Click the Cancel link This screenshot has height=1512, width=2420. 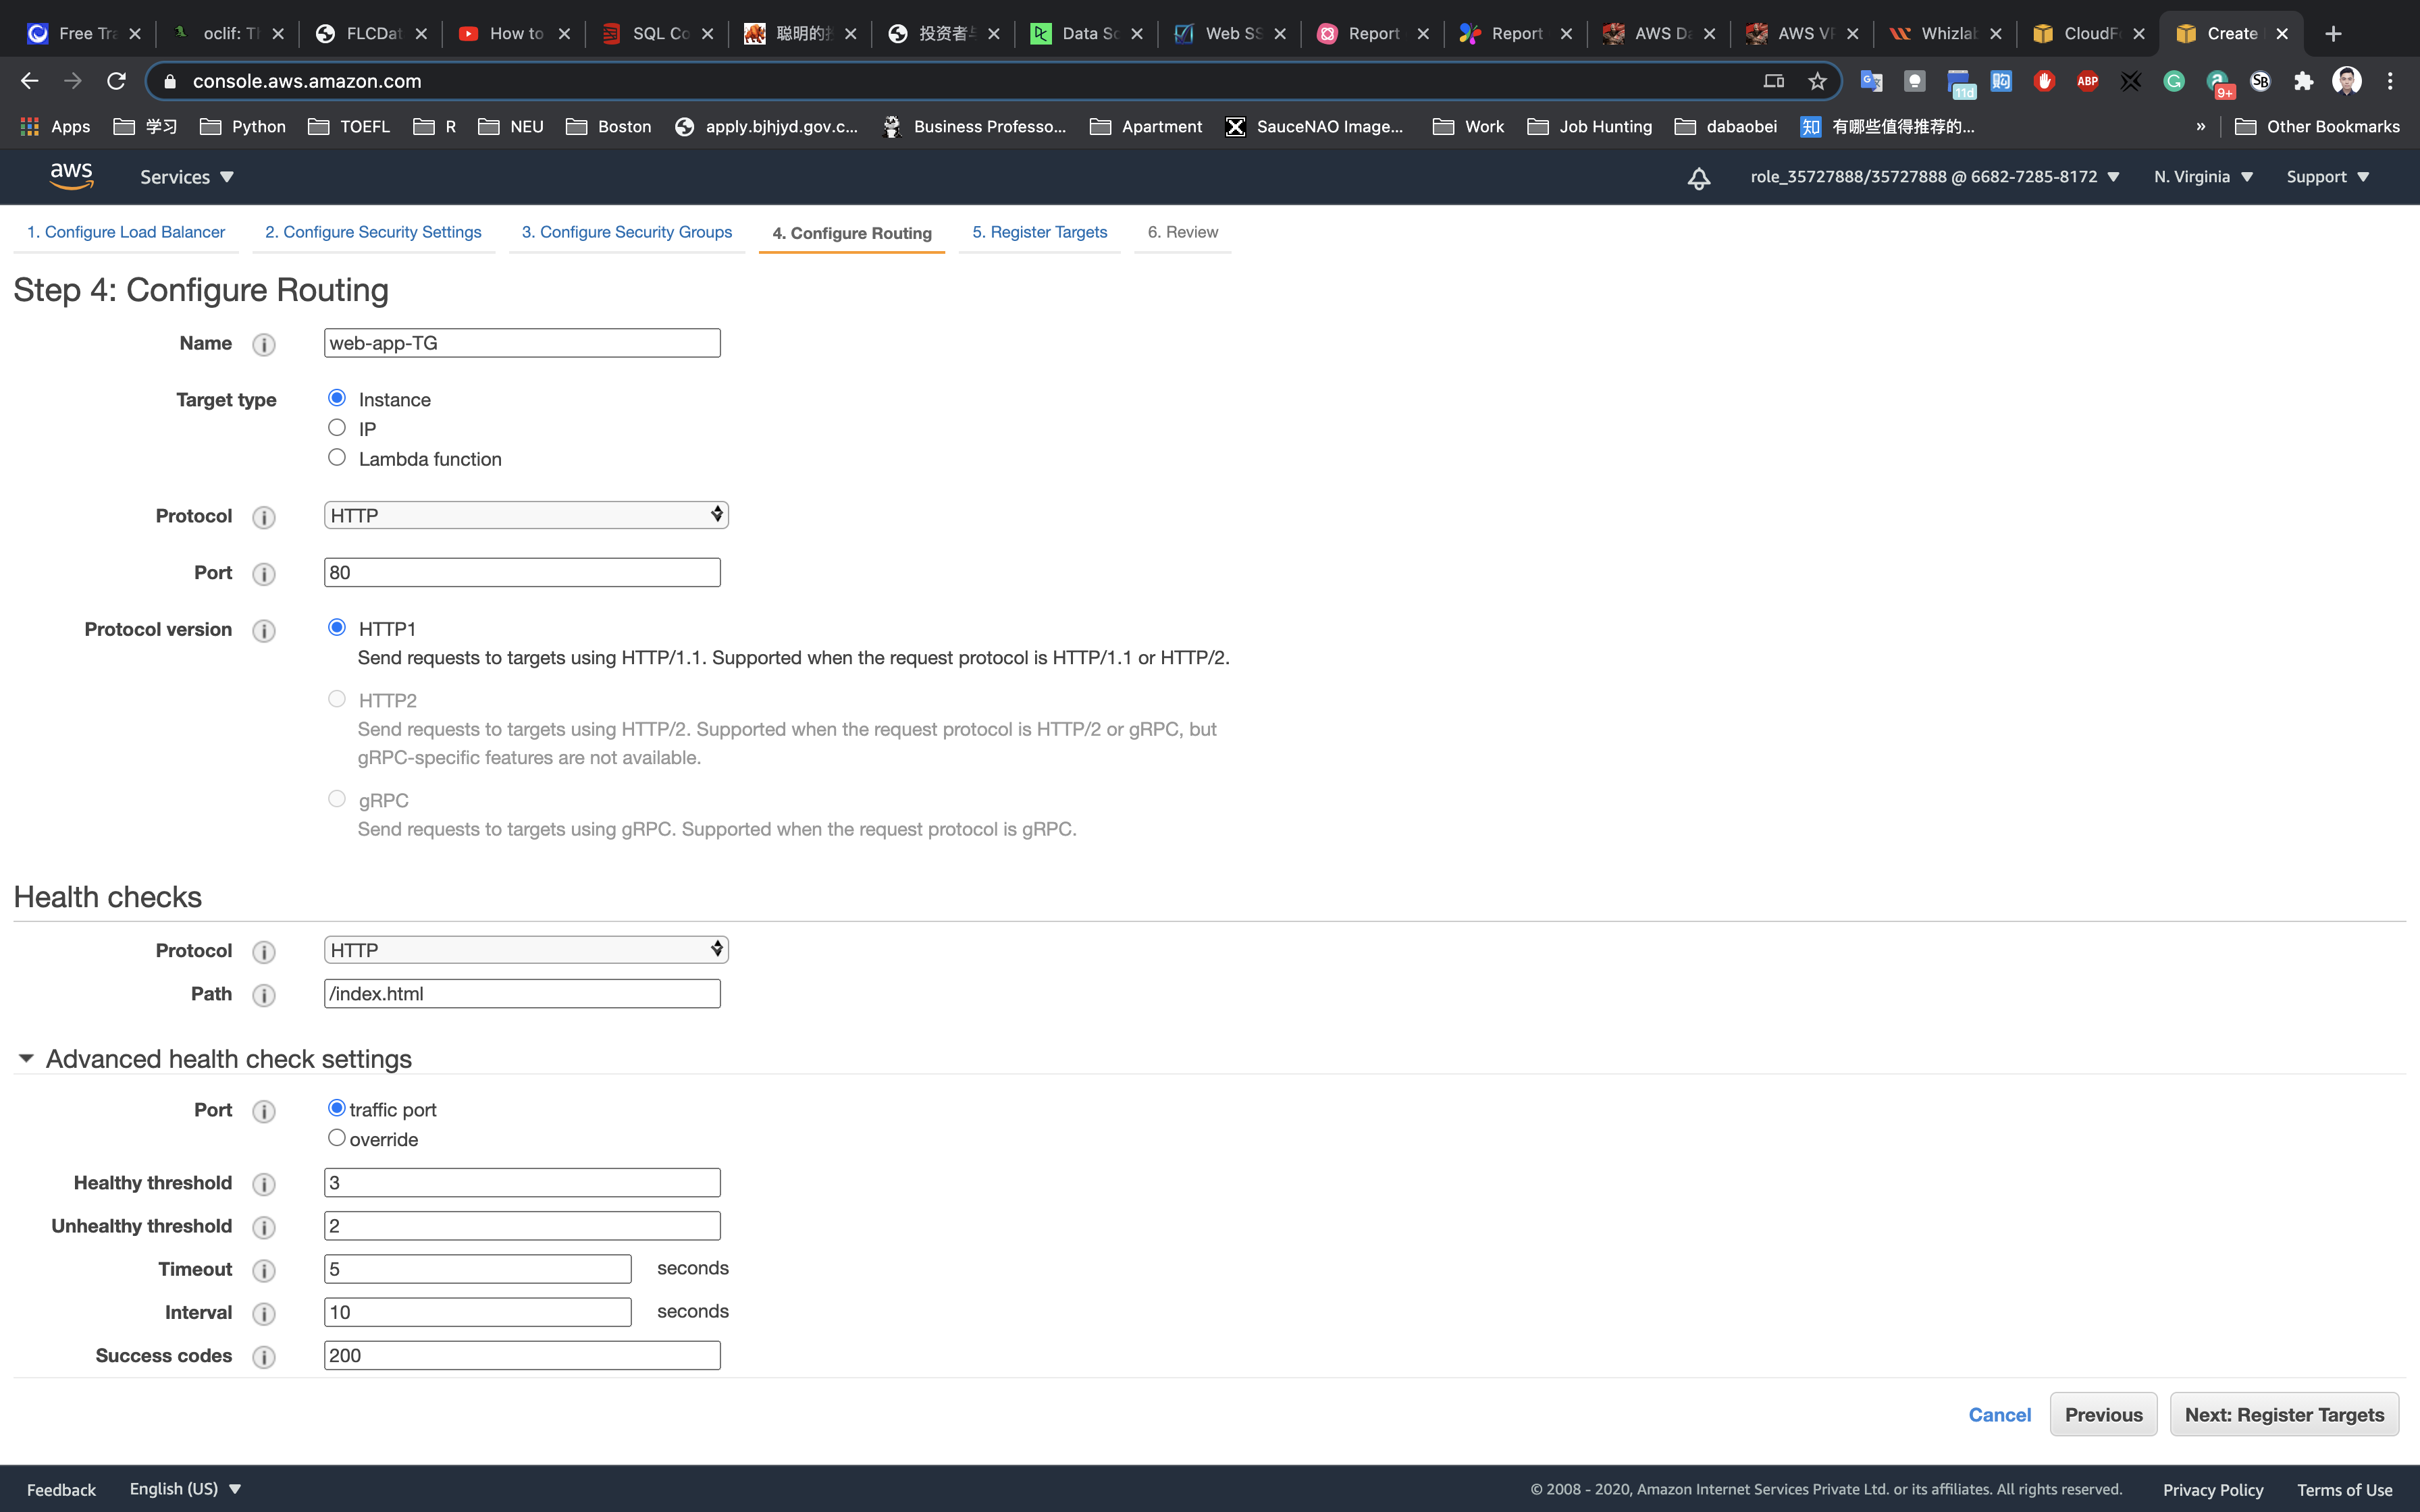(1999, 1414)
